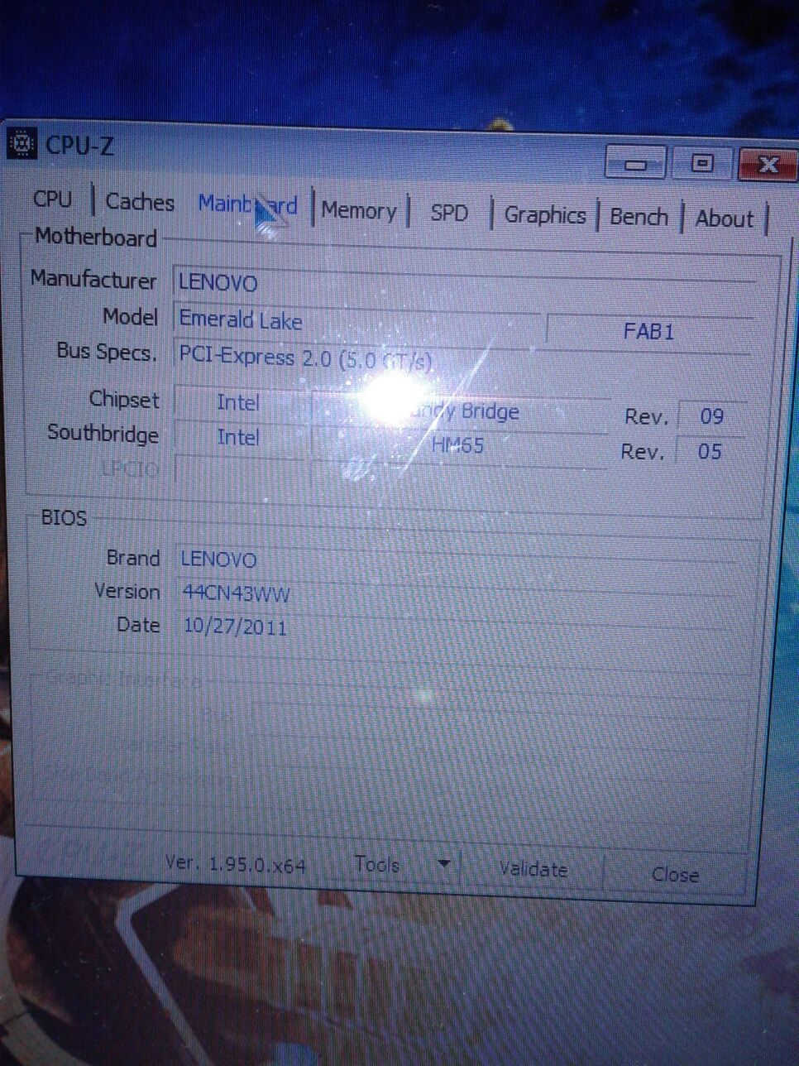Click the Southbridge vendor Intel field

(x=238, y=437)
